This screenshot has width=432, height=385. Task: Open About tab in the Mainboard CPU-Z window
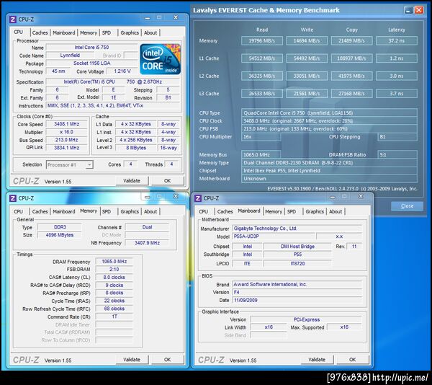click(x=336, y=211)
